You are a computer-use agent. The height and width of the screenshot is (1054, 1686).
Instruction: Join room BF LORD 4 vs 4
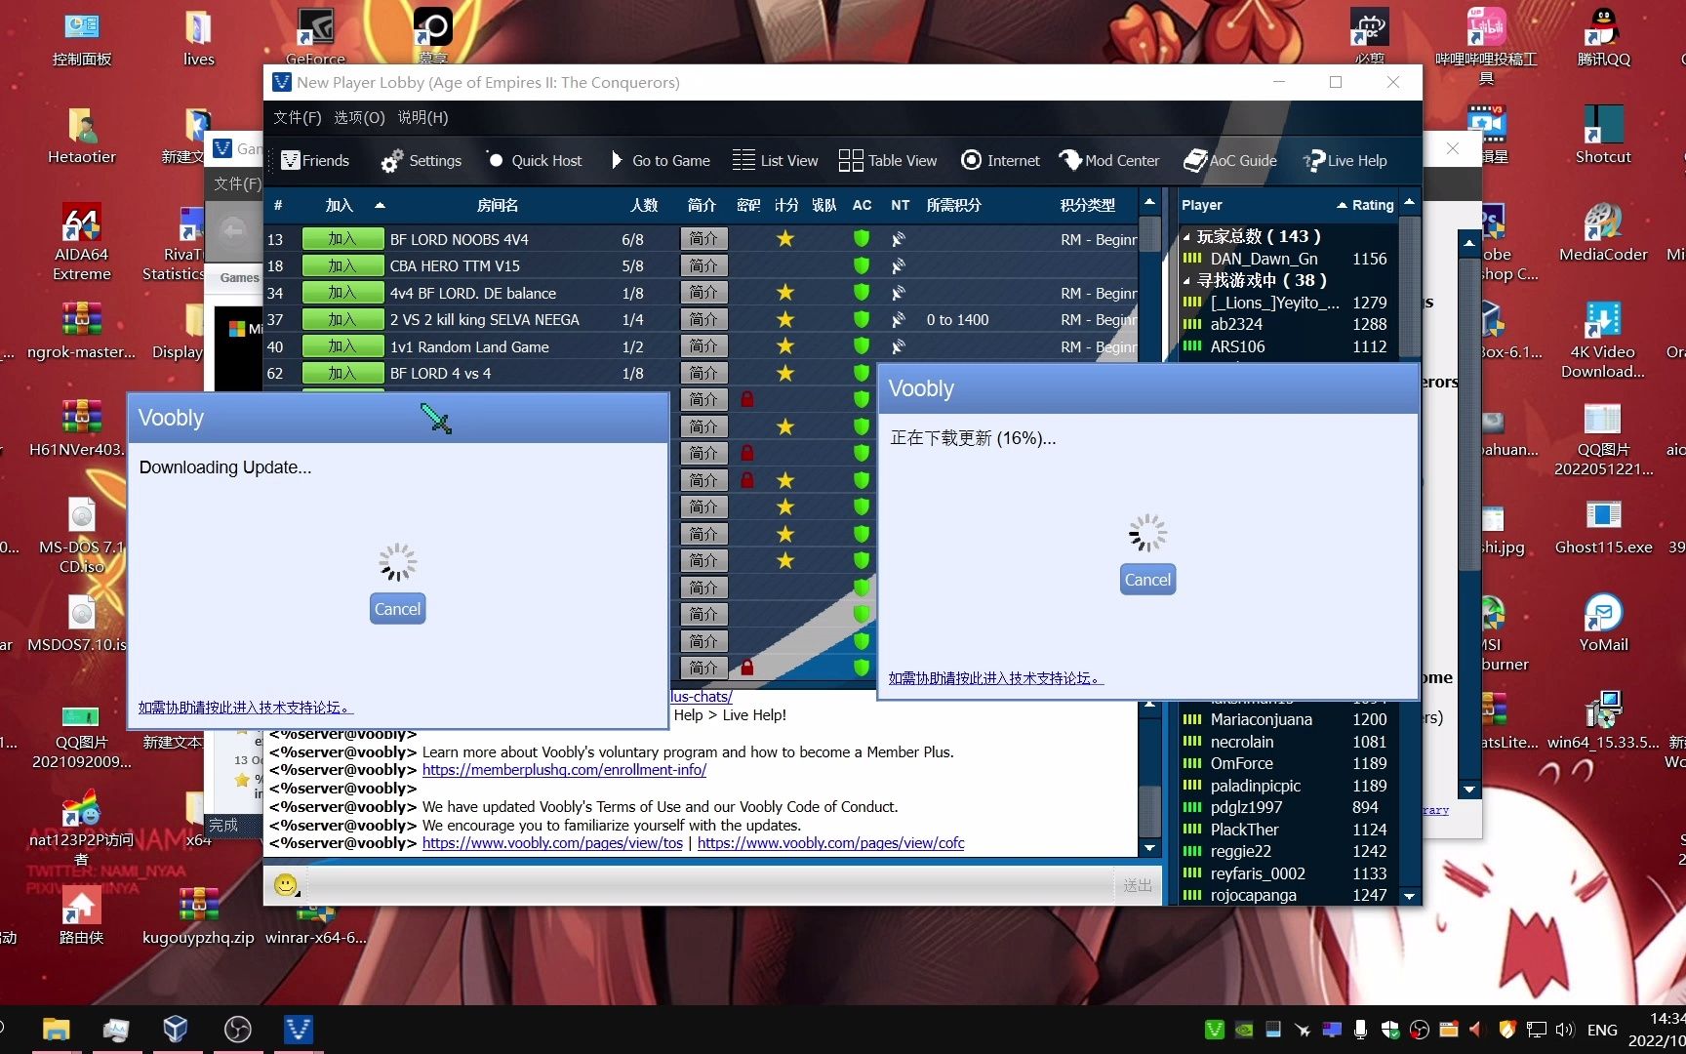pyautogui.click(x=342, y=373)
